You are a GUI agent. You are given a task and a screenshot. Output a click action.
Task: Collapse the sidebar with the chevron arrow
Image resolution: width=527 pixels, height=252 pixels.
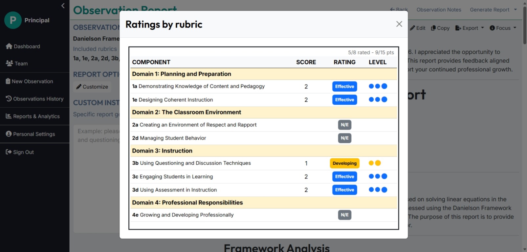[63, 6]
